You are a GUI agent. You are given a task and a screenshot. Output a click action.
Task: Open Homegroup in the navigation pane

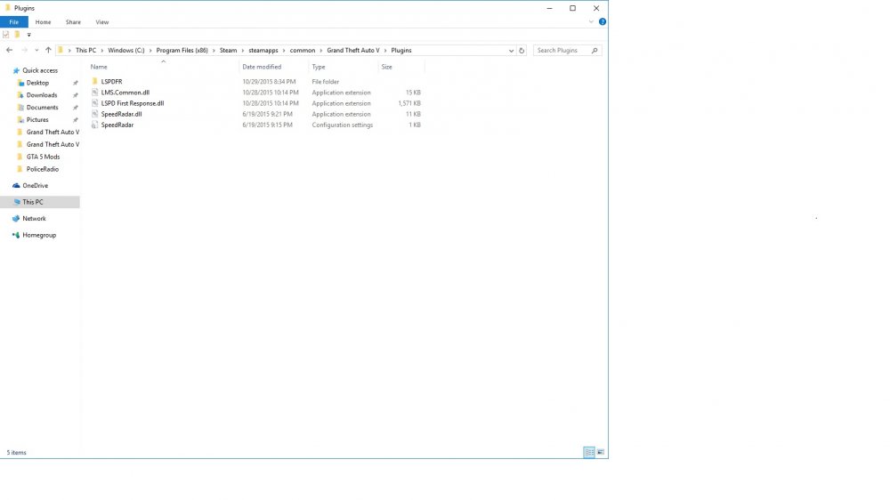39,235
